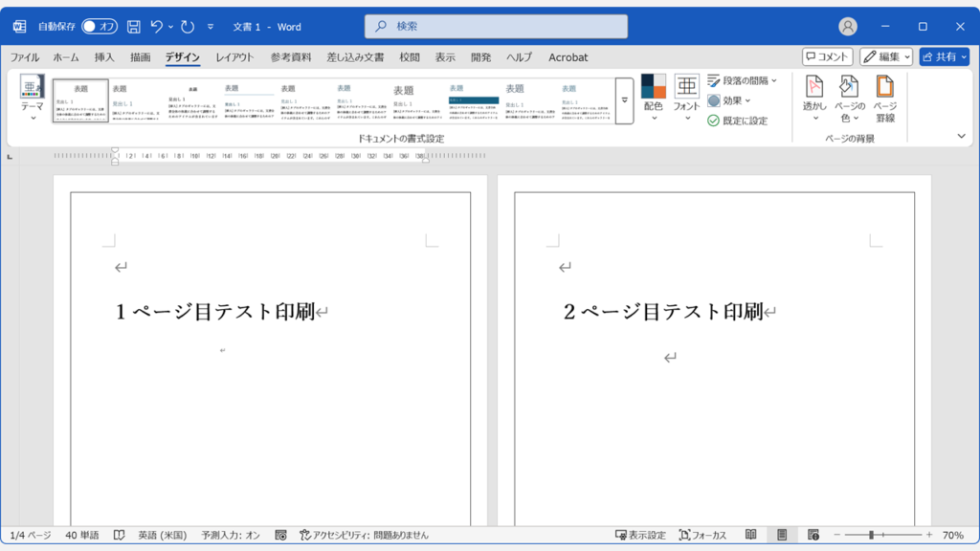The image size is (980, 551).
Task: Switch to the 開発 tab
Action: pos(480,57)
